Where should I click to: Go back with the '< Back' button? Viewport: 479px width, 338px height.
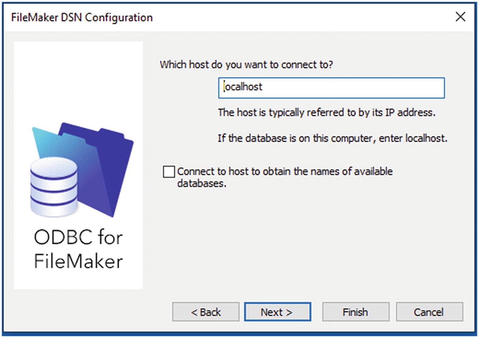[x=206, y=312]
